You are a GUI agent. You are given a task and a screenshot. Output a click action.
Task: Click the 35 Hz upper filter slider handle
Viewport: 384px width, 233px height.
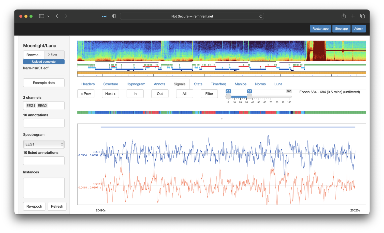pyautogui.click(x=249, y=96)
